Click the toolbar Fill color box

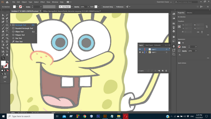coord(3,63)
